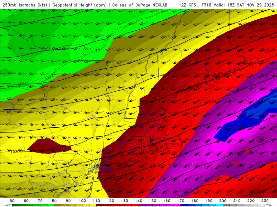
Task: Click the 80 value on the color scale
Action: coord(54,201)
